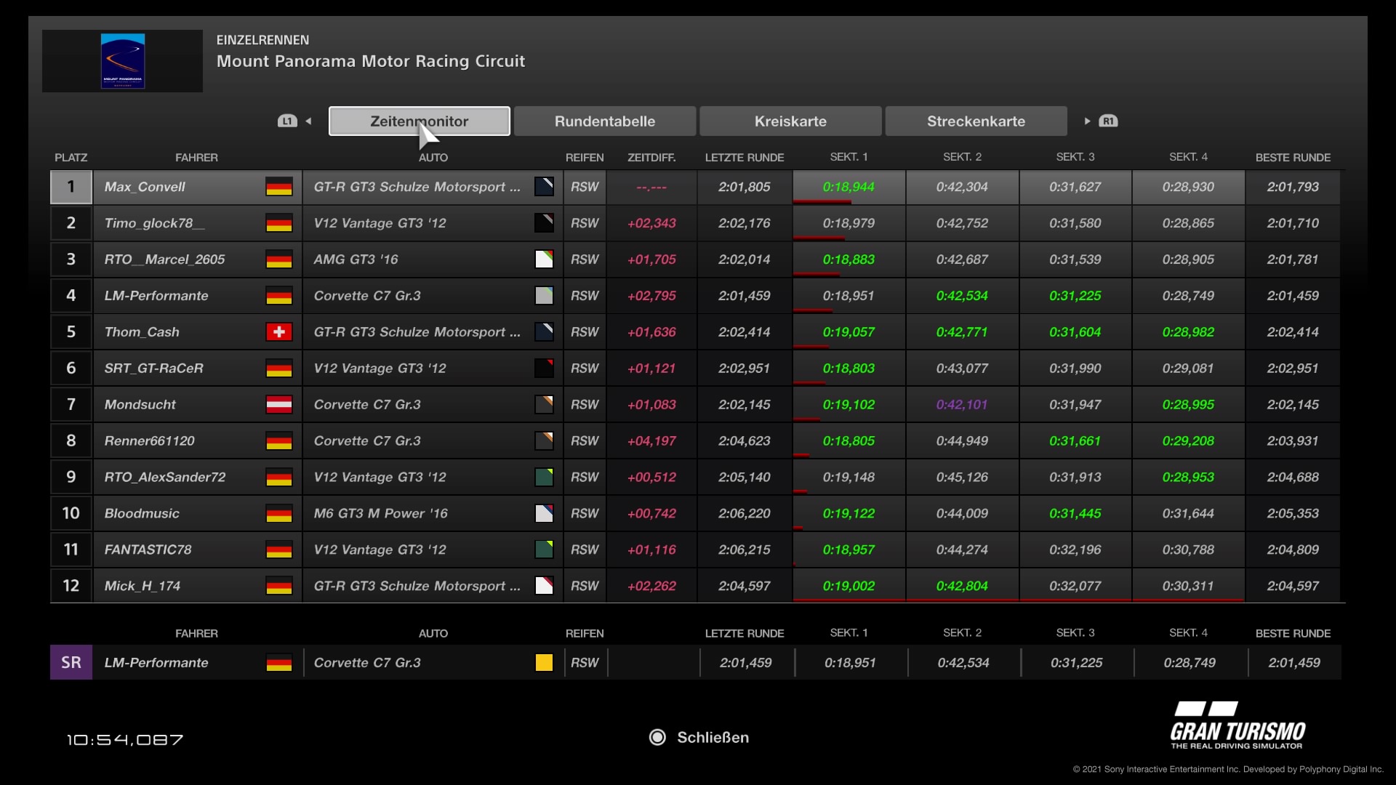Select the Zeitenmonitor tab
Viewport: 1396px width, 785px height.
(419, 121)
